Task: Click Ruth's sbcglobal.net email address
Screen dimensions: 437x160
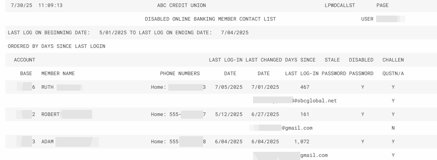Action: (314, 101)
